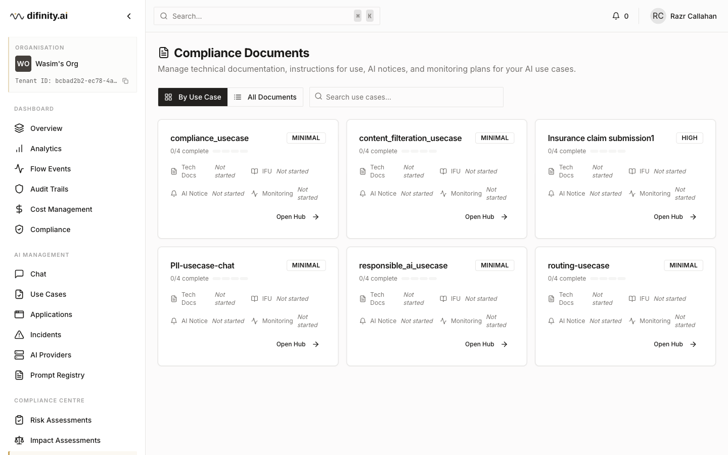Focus the global Search field

pos(267,16)
